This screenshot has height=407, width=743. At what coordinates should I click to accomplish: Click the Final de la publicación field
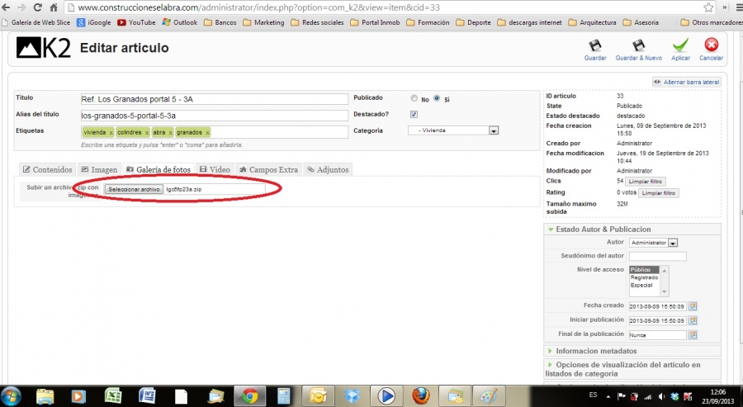(658, 335)
